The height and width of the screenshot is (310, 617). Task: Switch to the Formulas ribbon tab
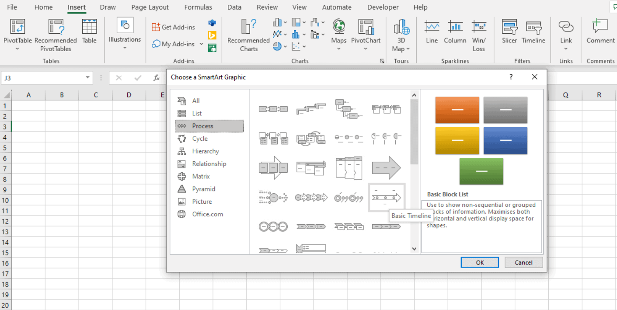[198, 7]
